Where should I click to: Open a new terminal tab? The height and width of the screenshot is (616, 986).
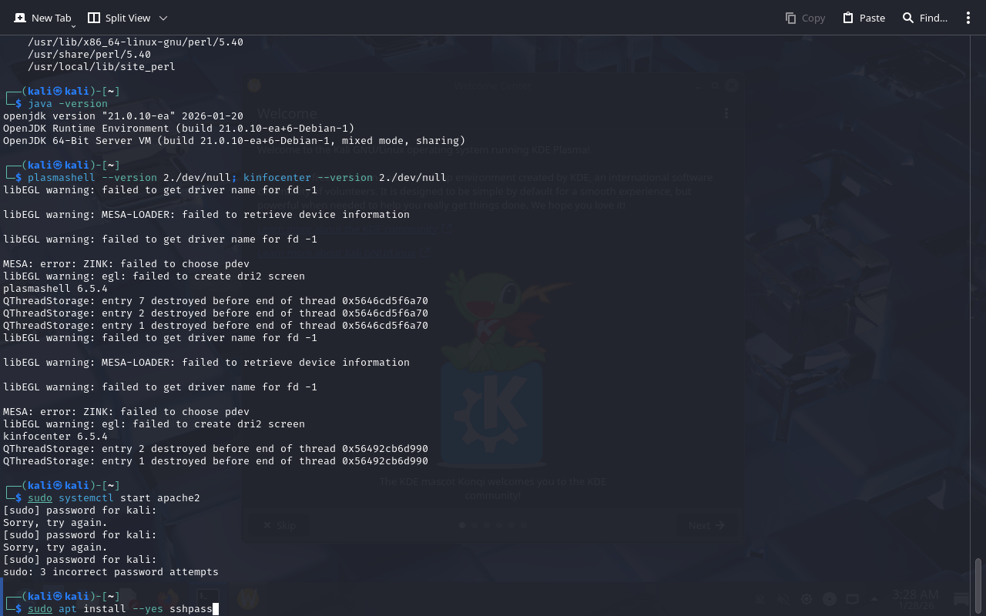(42, 18)
